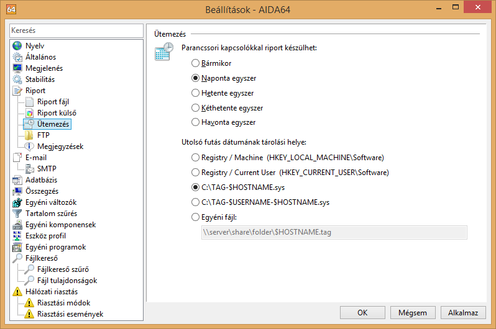
Task: Click the document icon beside Riport fájl
Action: [x=29, y=102]
